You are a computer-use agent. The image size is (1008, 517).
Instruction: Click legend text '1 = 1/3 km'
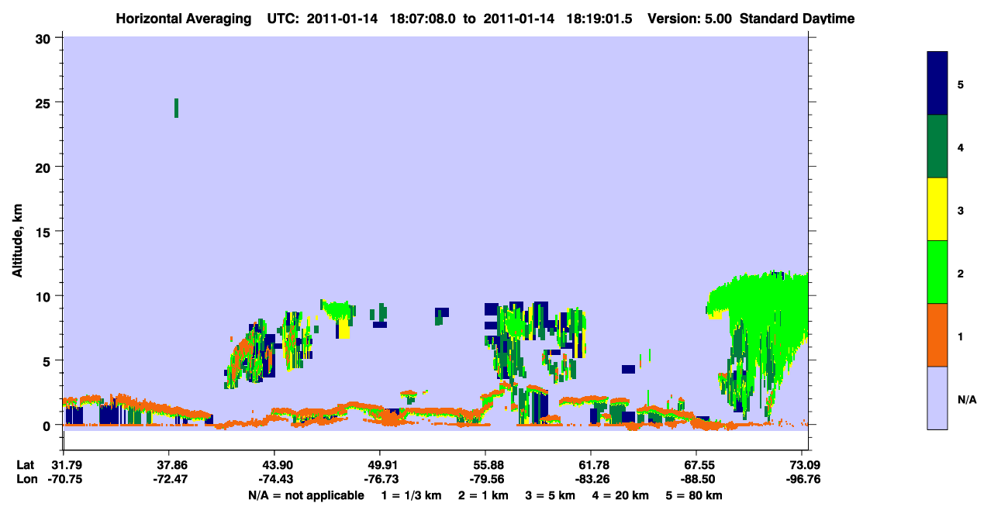tap(412, 495)
